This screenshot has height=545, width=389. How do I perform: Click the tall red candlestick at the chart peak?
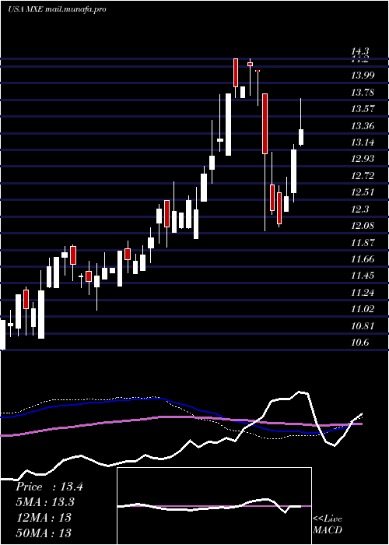pyautogui.click(x=236, y=72)
